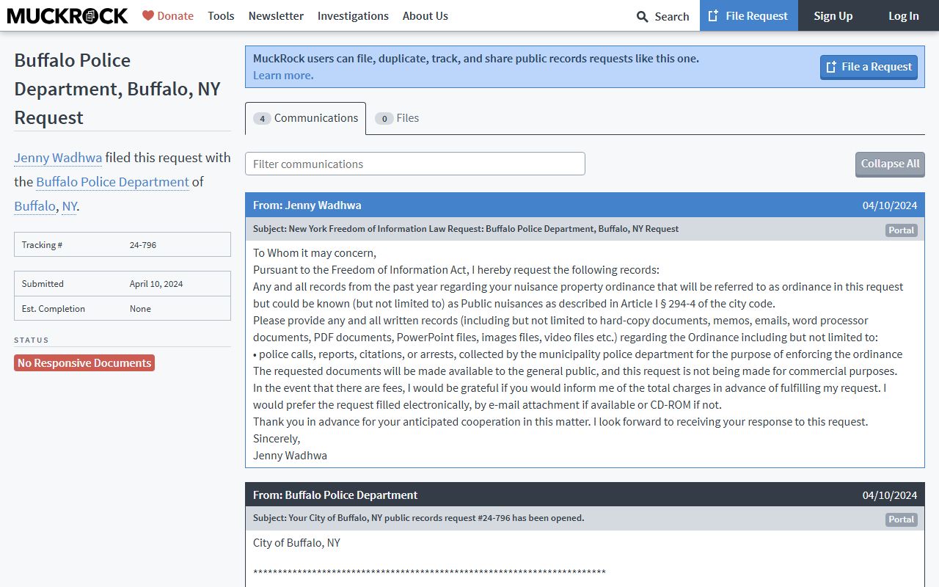Open the Investigations menu item

tap(353, 15)
